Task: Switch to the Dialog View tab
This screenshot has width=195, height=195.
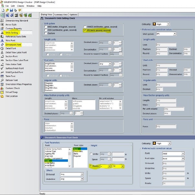Action: [46, 15]
